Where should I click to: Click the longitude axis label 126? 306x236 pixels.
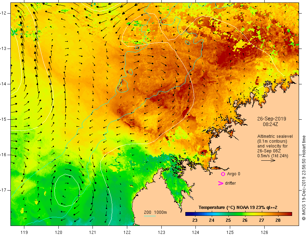point(264,232)
